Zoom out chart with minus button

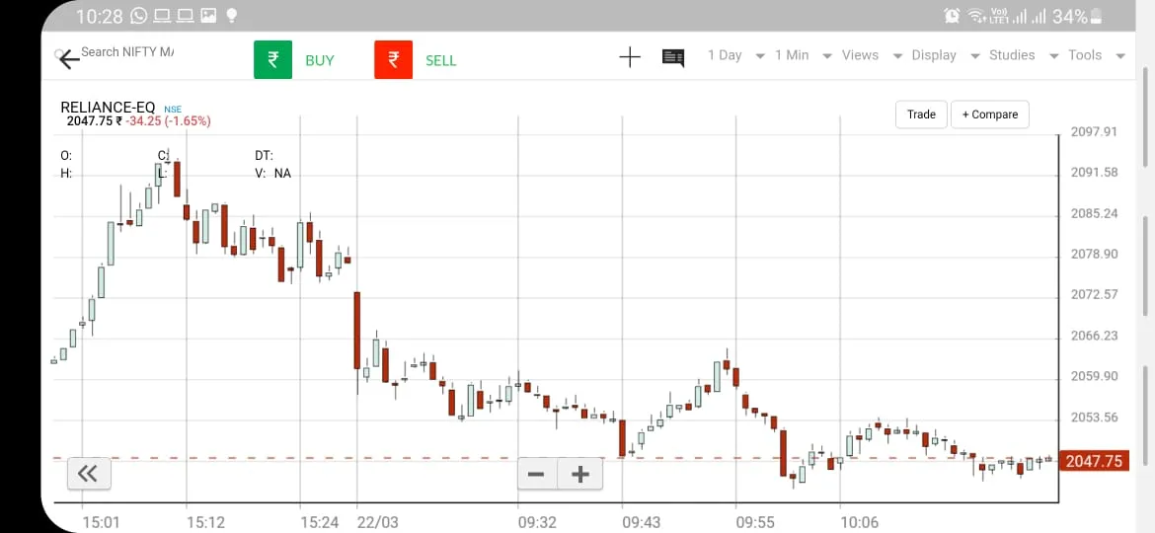click(536, 474)
